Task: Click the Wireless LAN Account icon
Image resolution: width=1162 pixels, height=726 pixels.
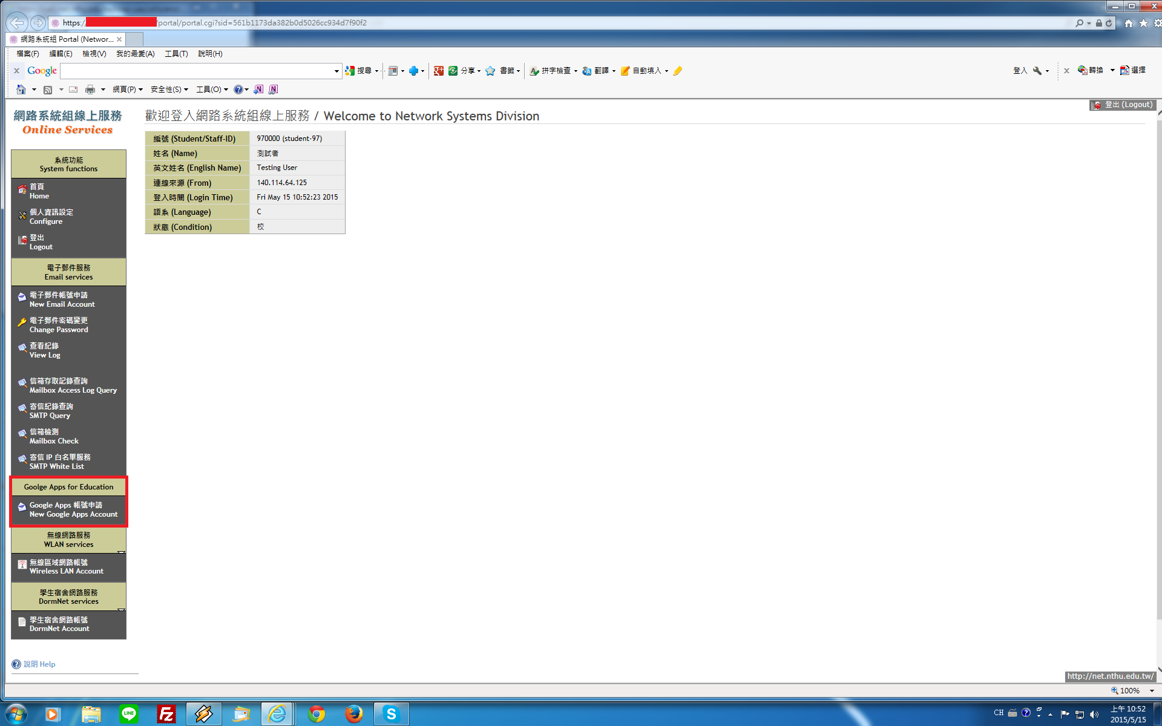Action: click(22, 565)
